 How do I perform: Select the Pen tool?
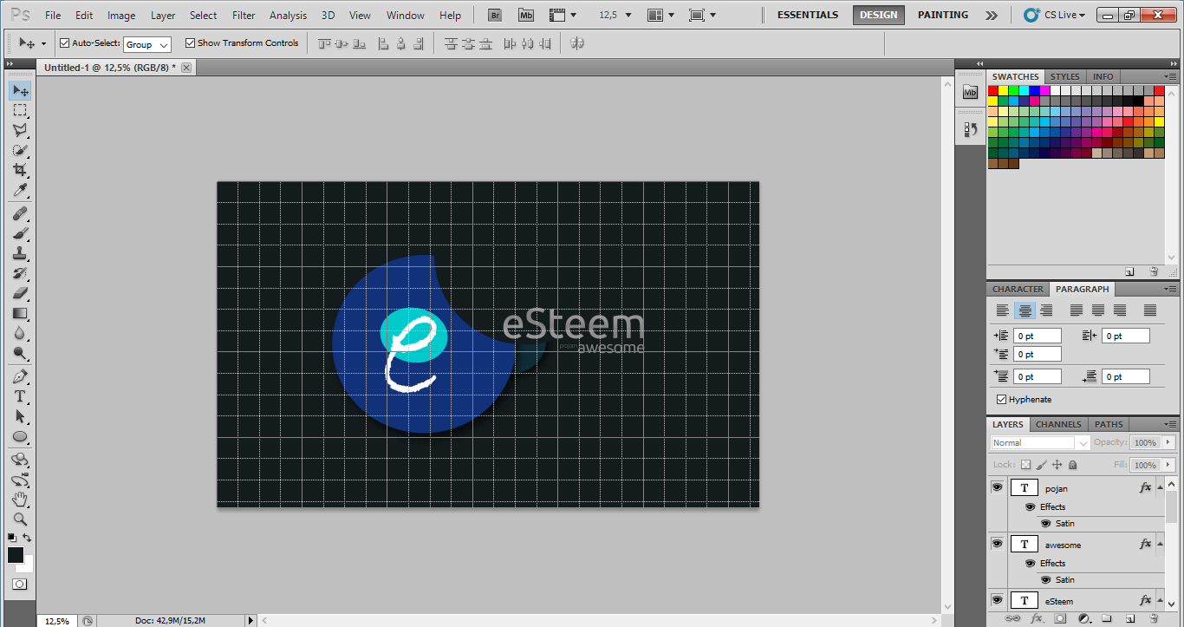[x=20, y=376]
